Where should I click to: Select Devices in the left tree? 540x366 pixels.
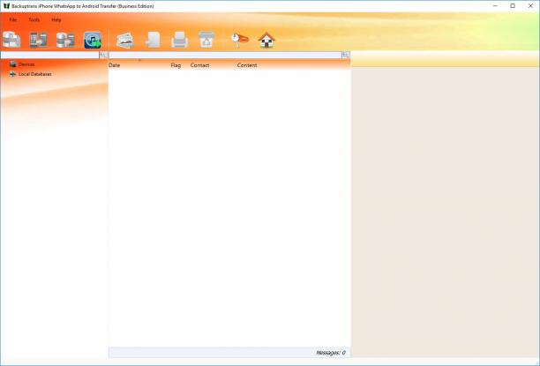pos(26,64)
